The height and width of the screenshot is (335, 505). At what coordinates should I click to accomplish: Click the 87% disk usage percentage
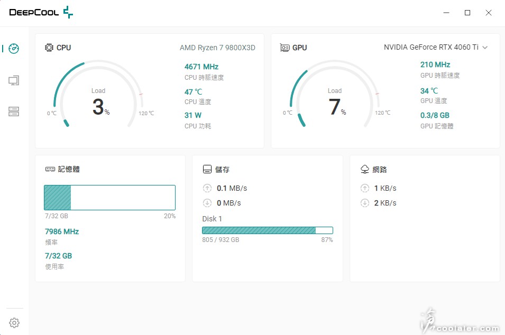click(x=327, y=240)
